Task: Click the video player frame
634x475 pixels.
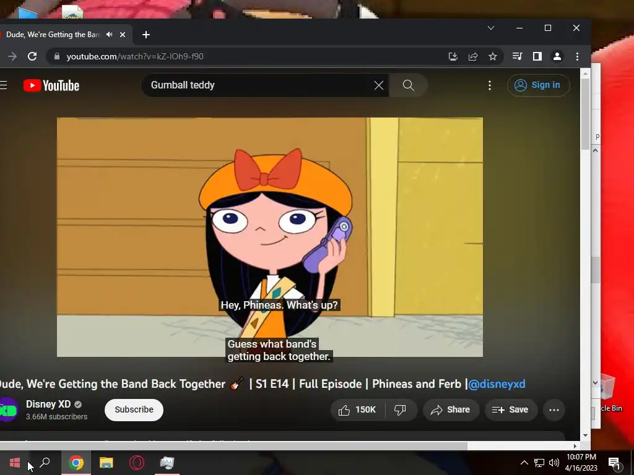Action: tap(270, 237)
